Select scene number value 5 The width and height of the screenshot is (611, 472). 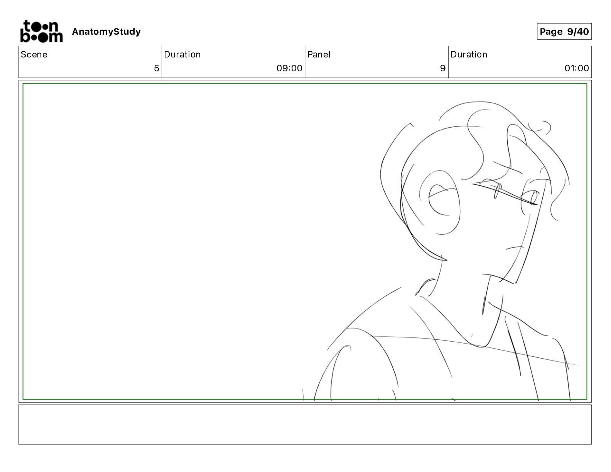tap(156, 68)
